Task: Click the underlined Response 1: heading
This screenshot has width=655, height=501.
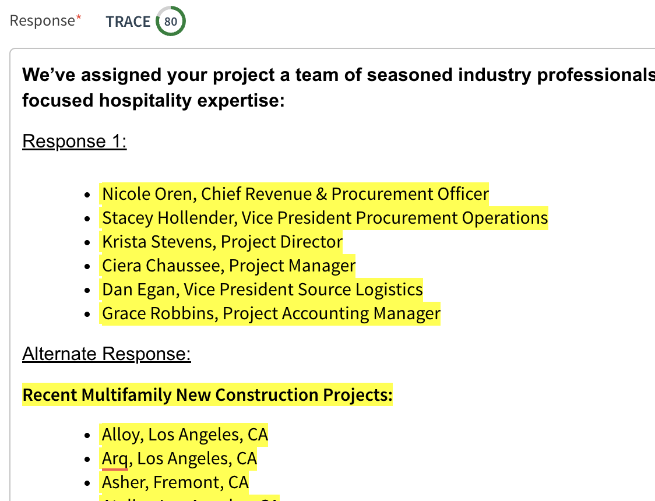Action: click(x=75, y=141)
